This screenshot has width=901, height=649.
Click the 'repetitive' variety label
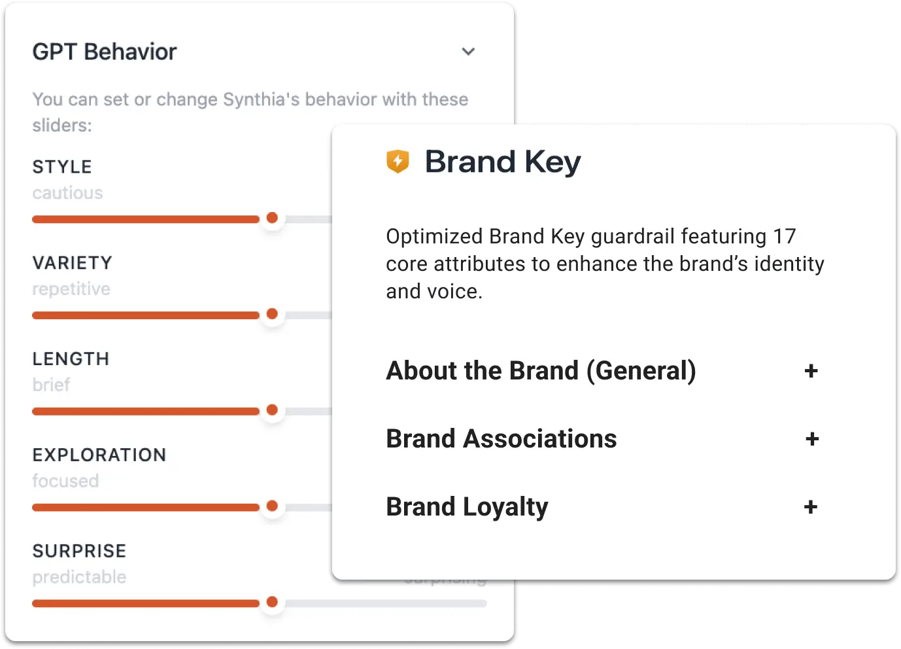point(71,289)
